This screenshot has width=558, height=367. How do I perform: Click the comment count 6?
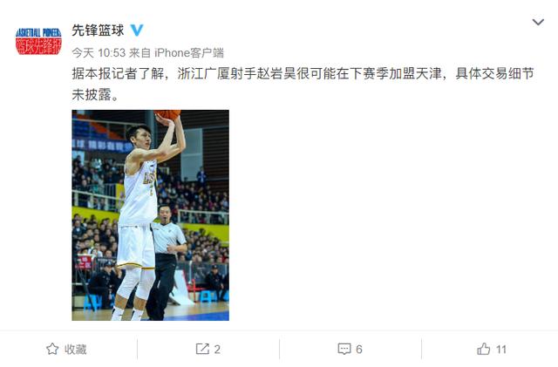click(x=358, y=350)
